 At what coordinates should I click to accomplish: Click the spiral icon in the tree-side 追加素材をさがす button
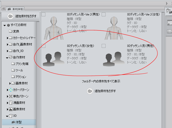pos(10,16)
